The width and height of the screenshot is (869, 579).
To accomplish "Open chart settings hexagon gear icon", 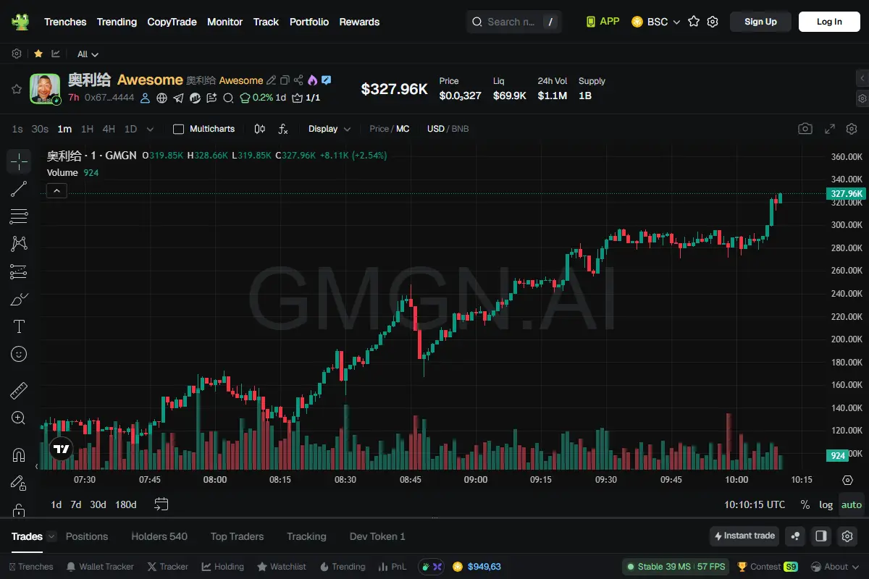I will point(852,129).
